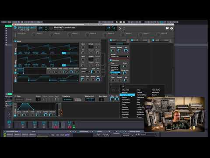Click the Master pitch value field
The width and height of the screenshot is (210, 158).
[90, 100]
